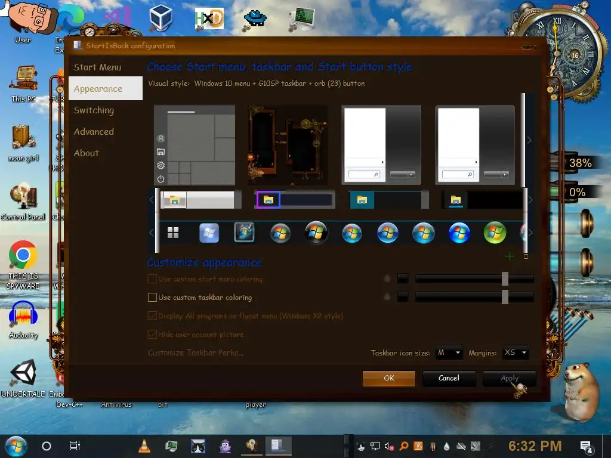611x458 pixels.
Task: Choose the fourth white-panel start menu style
Action: [x=475, y=145]
